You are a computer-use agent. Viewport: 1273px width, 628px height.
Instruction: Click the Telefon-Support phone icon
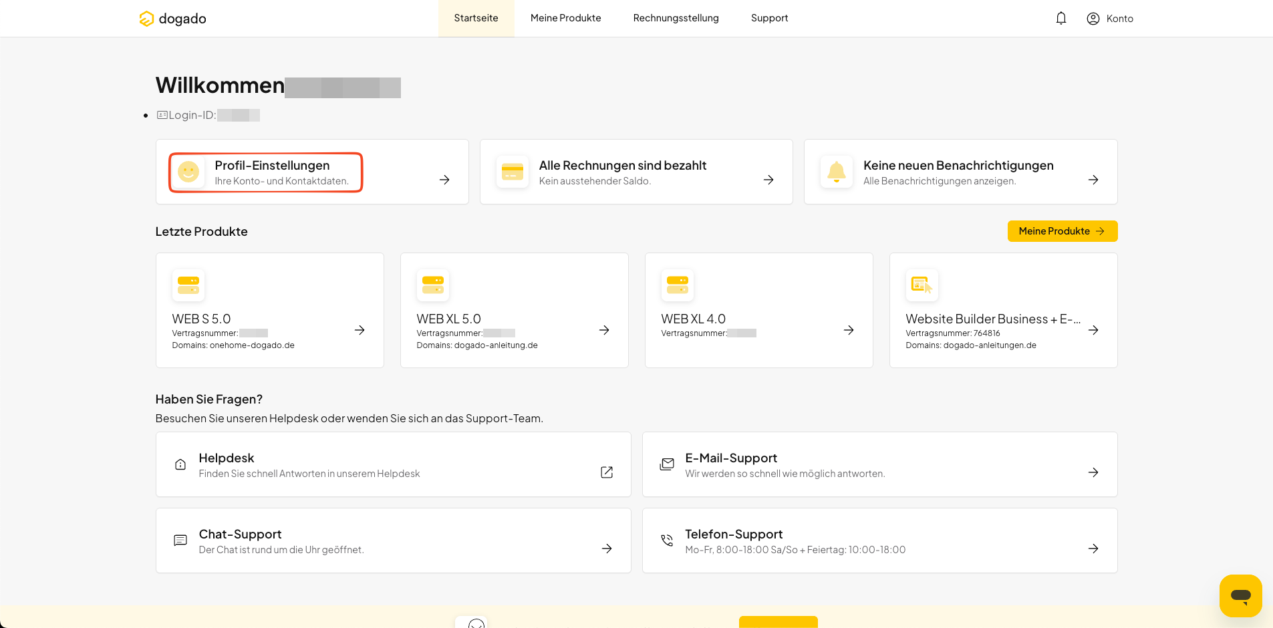(667, 540)
